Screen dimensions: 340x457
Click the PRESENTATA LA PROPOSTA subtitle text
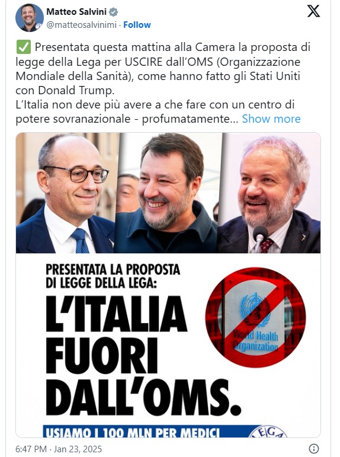coord(113,276)
